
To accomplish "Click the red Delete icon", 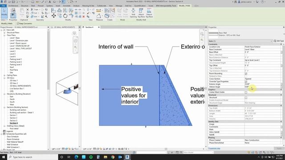I will 83,16.
